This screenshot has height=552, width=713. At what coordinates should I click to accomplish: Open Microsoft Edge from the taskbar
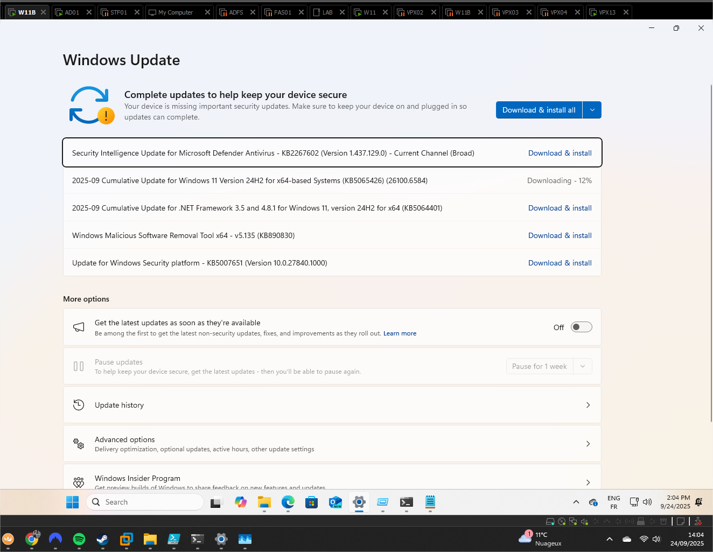click(x=288, y=502)
